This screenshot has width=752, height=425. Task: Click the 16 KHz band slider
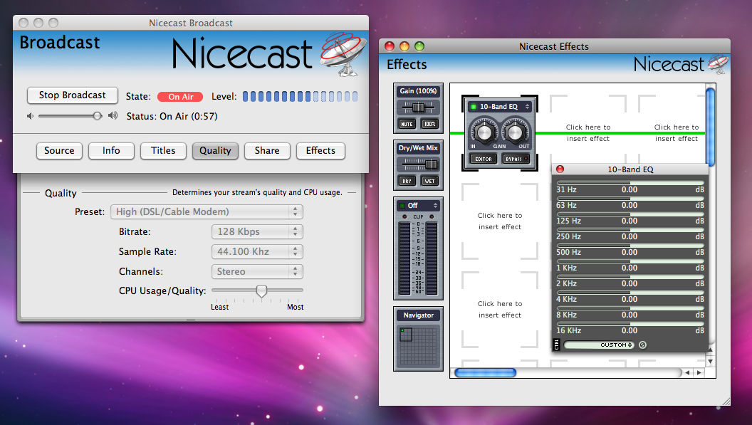630,324
